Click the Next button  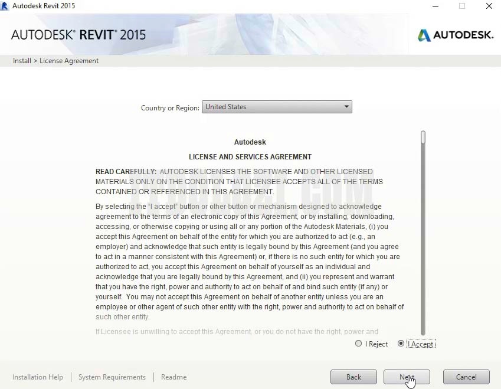point(407,377)
